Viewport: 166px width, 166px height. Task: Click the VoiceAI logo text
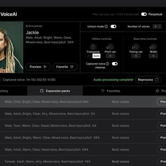click(9, 14)
